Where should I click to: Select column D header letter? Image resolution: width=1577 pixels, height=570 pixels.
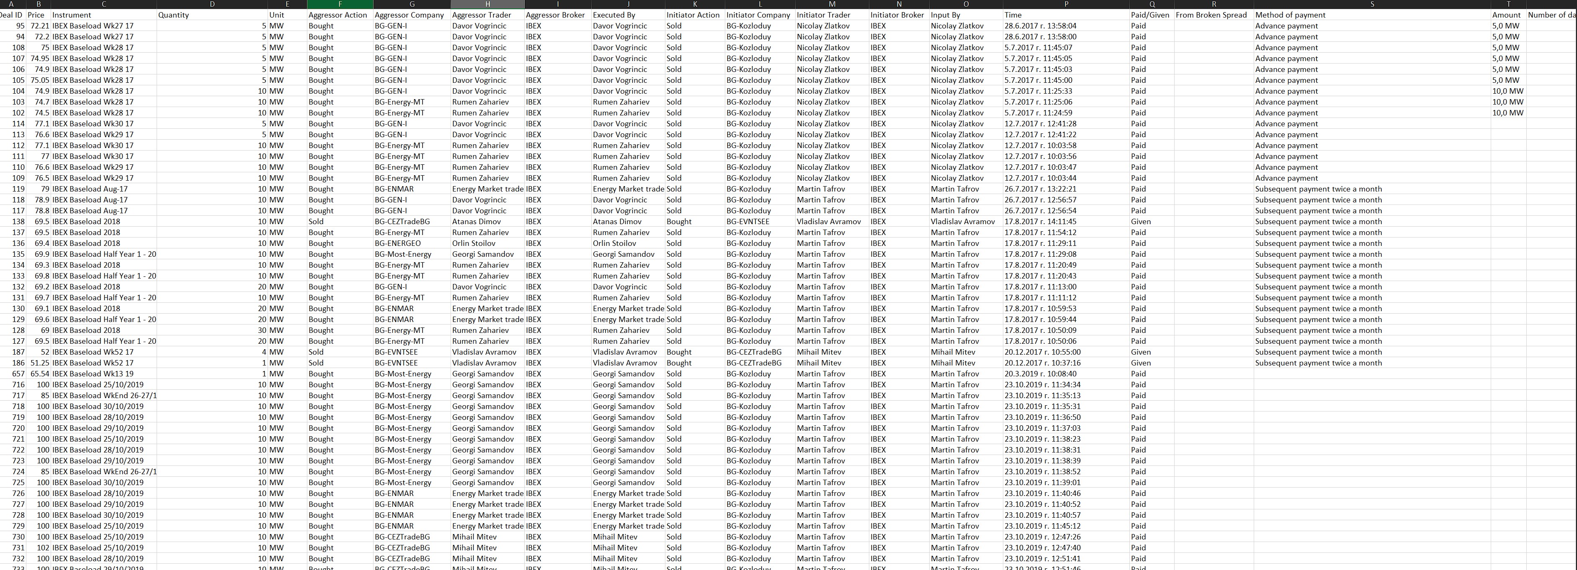[x=212, y=4]
